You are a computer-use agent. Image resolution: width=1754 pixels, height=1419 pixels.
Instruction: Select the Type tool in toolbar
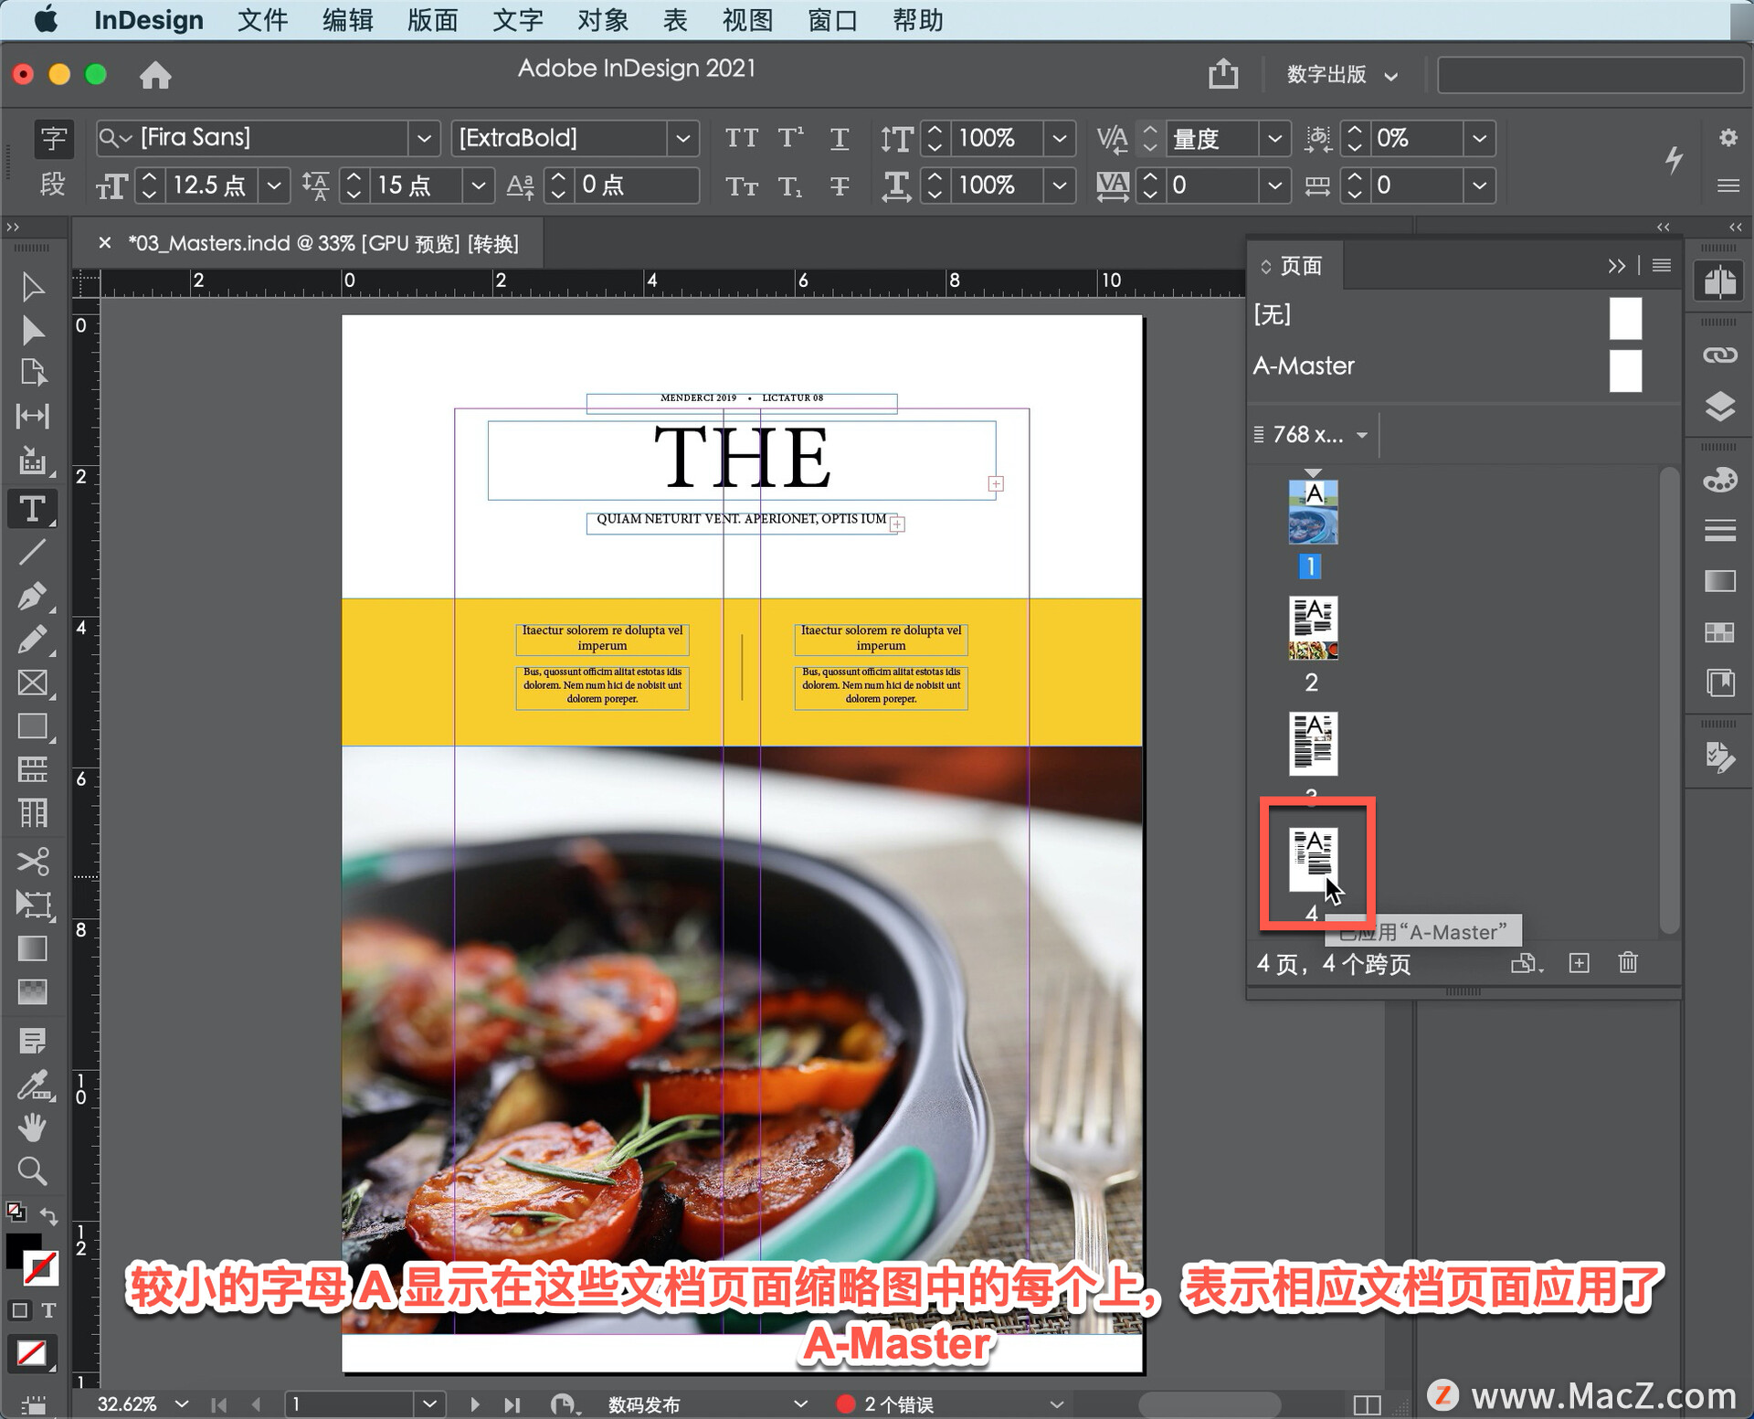pos(32,509)
